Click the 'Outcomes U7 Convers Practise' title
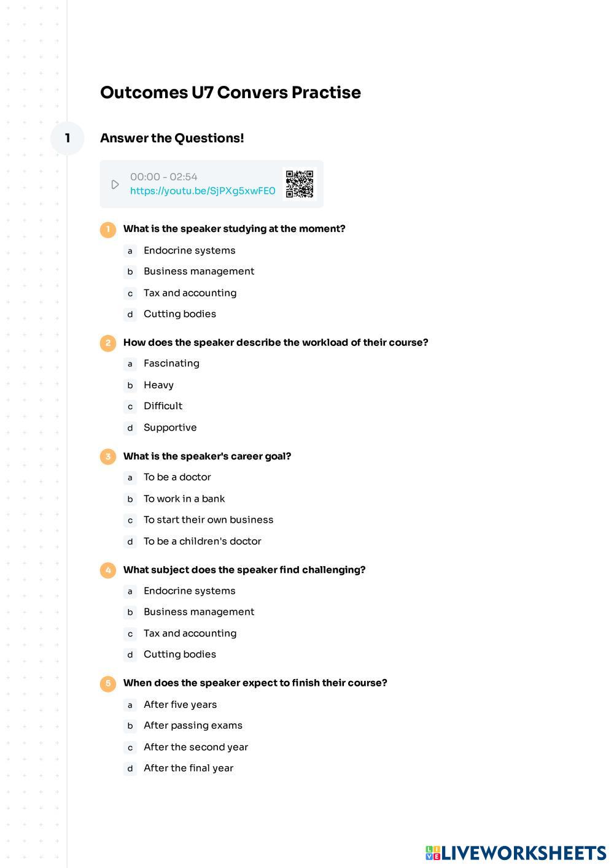614x868 pixels. pyautogui.click(x=230, y=93)
